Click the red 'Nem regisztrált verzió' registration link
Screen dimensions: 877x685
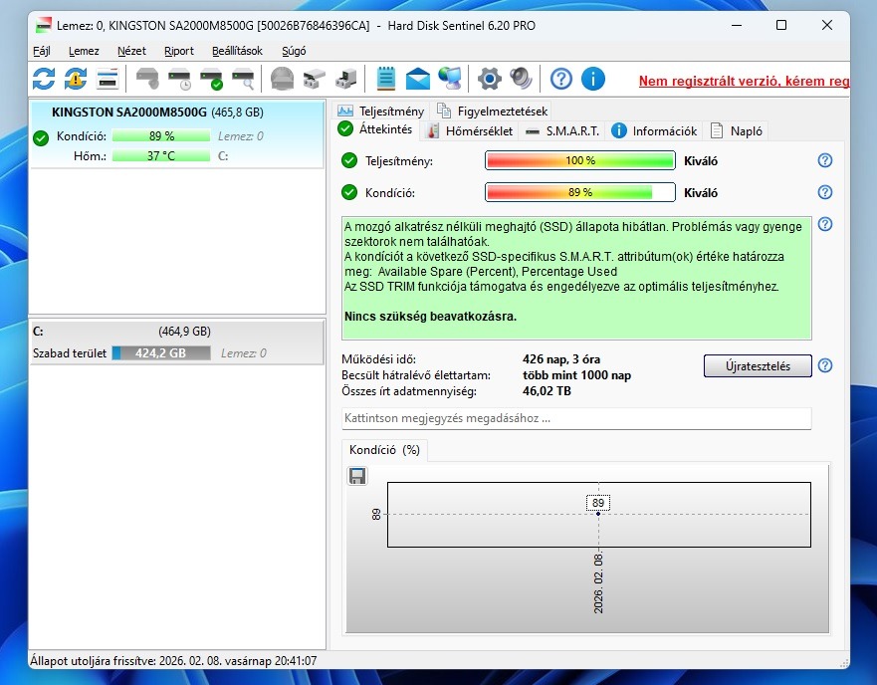click(744, 82)
